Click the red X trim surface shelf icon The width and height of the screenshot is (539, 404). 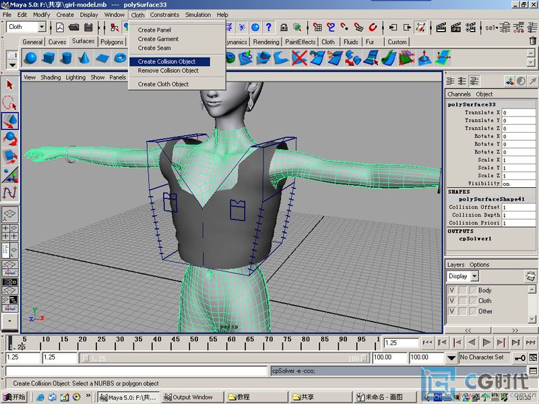click(299, 58)
